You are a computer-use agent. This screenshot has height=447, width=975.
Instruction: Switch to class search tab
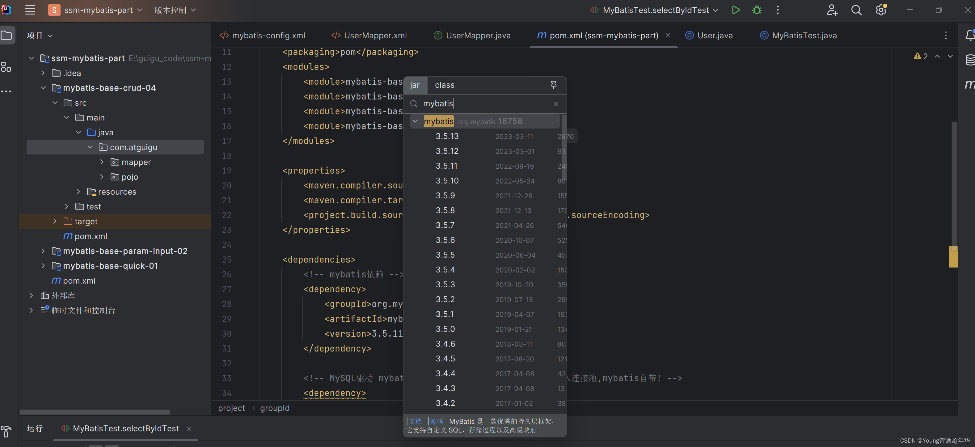(444, 85)
